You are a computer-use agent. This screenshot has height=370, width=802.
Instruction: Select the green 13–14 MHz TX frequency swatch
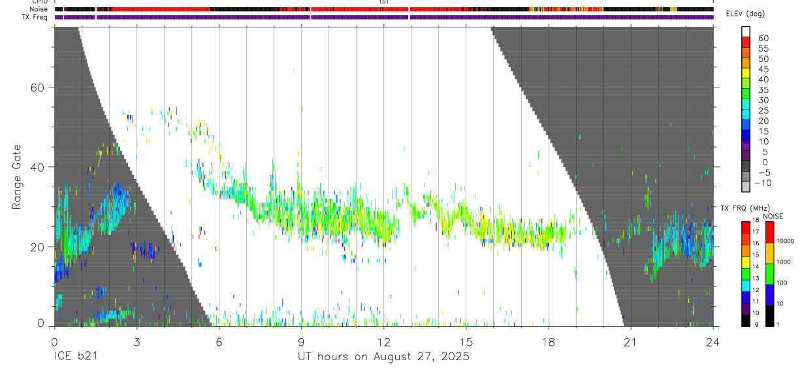pos(745,273)
